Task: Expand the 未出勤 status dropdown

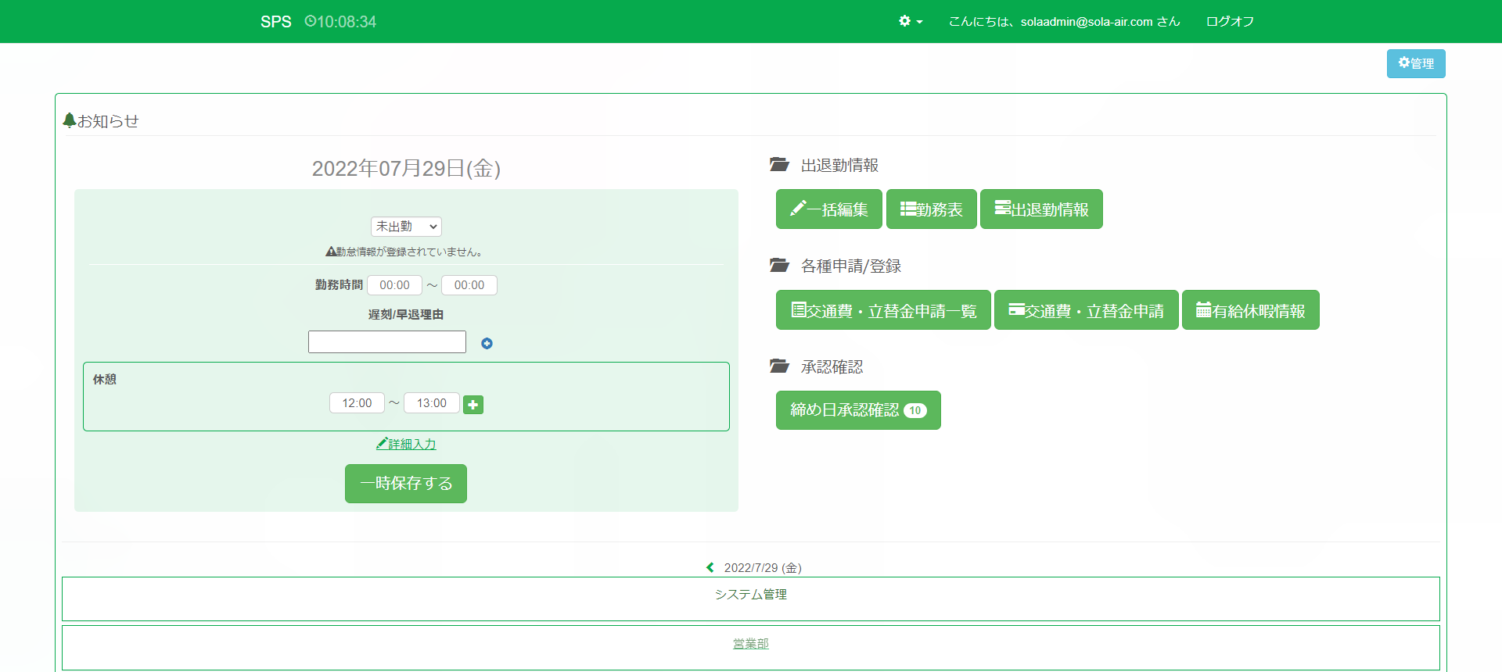Action: [x=406, y=227]
